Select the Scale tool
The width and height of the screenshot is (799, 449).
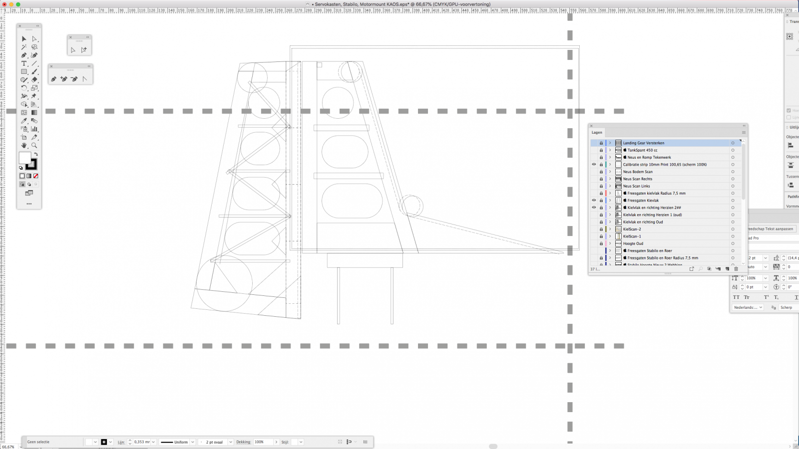[34, 88]
